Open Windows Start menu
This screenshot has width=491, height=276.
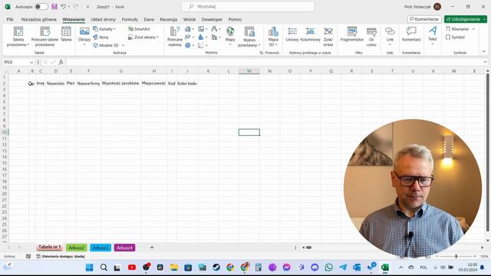(90, 268)
